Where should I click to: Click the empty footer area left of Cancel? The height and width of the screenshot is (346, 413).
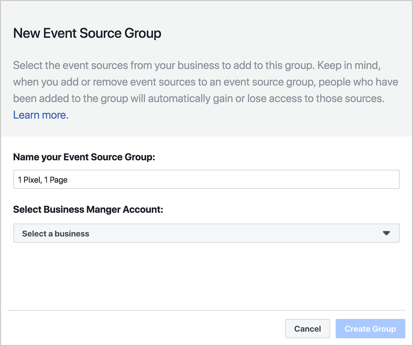pos(138,329)
